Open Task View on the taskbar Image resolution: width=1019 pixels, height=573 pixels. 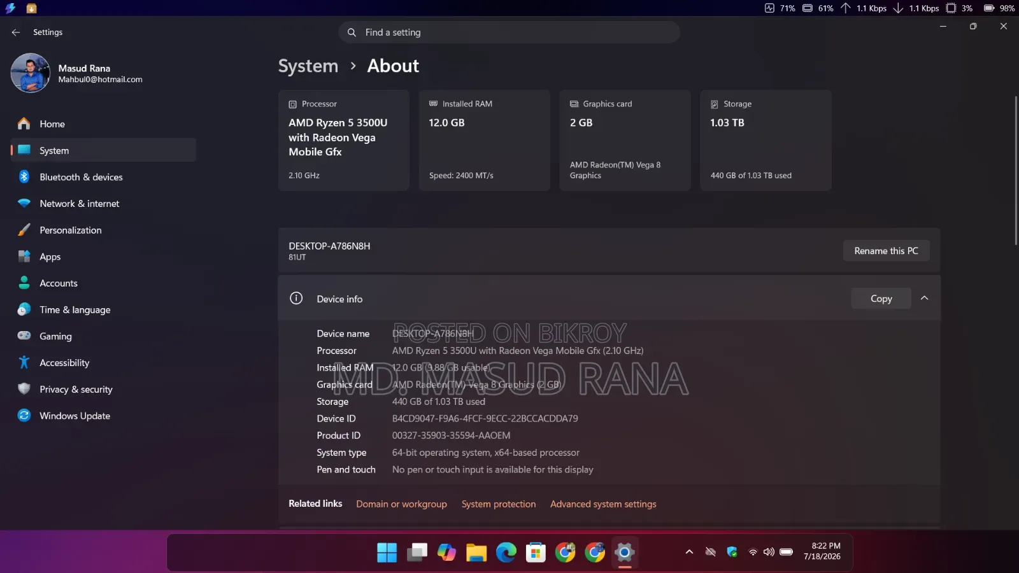click(417, 553)
